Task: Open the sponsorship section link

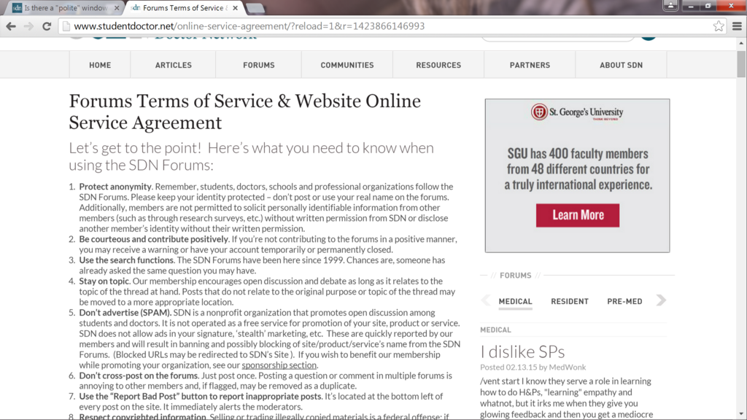Action: 279,365
